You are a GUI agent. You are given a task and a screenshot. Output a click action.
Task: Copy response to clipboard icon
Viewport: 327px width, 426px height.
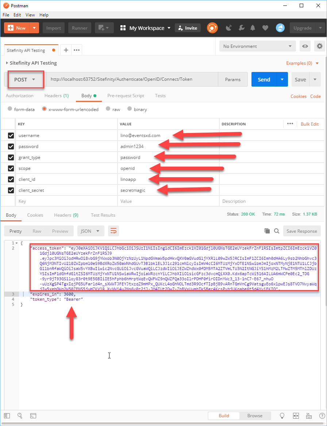267,231
